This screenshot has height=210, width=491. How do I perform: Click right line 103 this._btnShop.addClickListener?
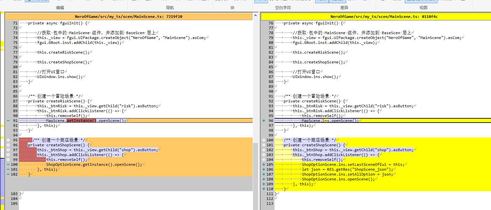point(336,155)
